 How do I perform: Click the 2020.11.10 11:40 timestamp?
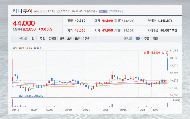point(72,11)
